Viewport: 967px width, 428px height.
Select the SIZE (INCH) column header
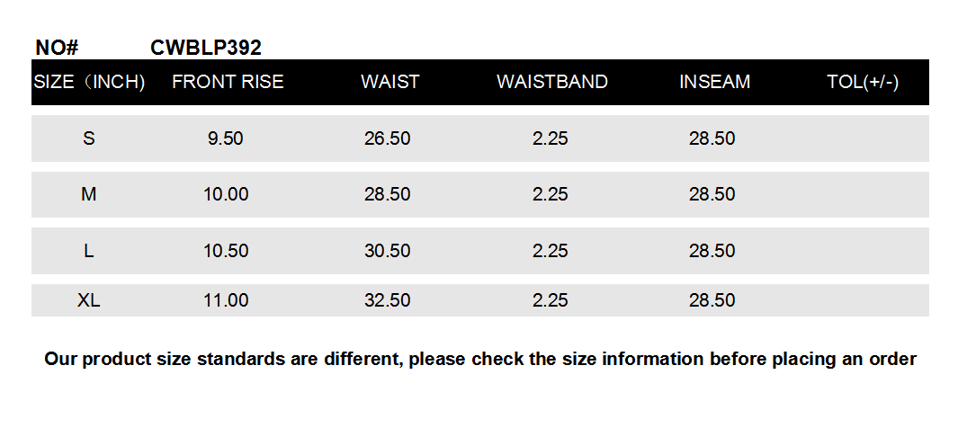(x=89, y=82)
